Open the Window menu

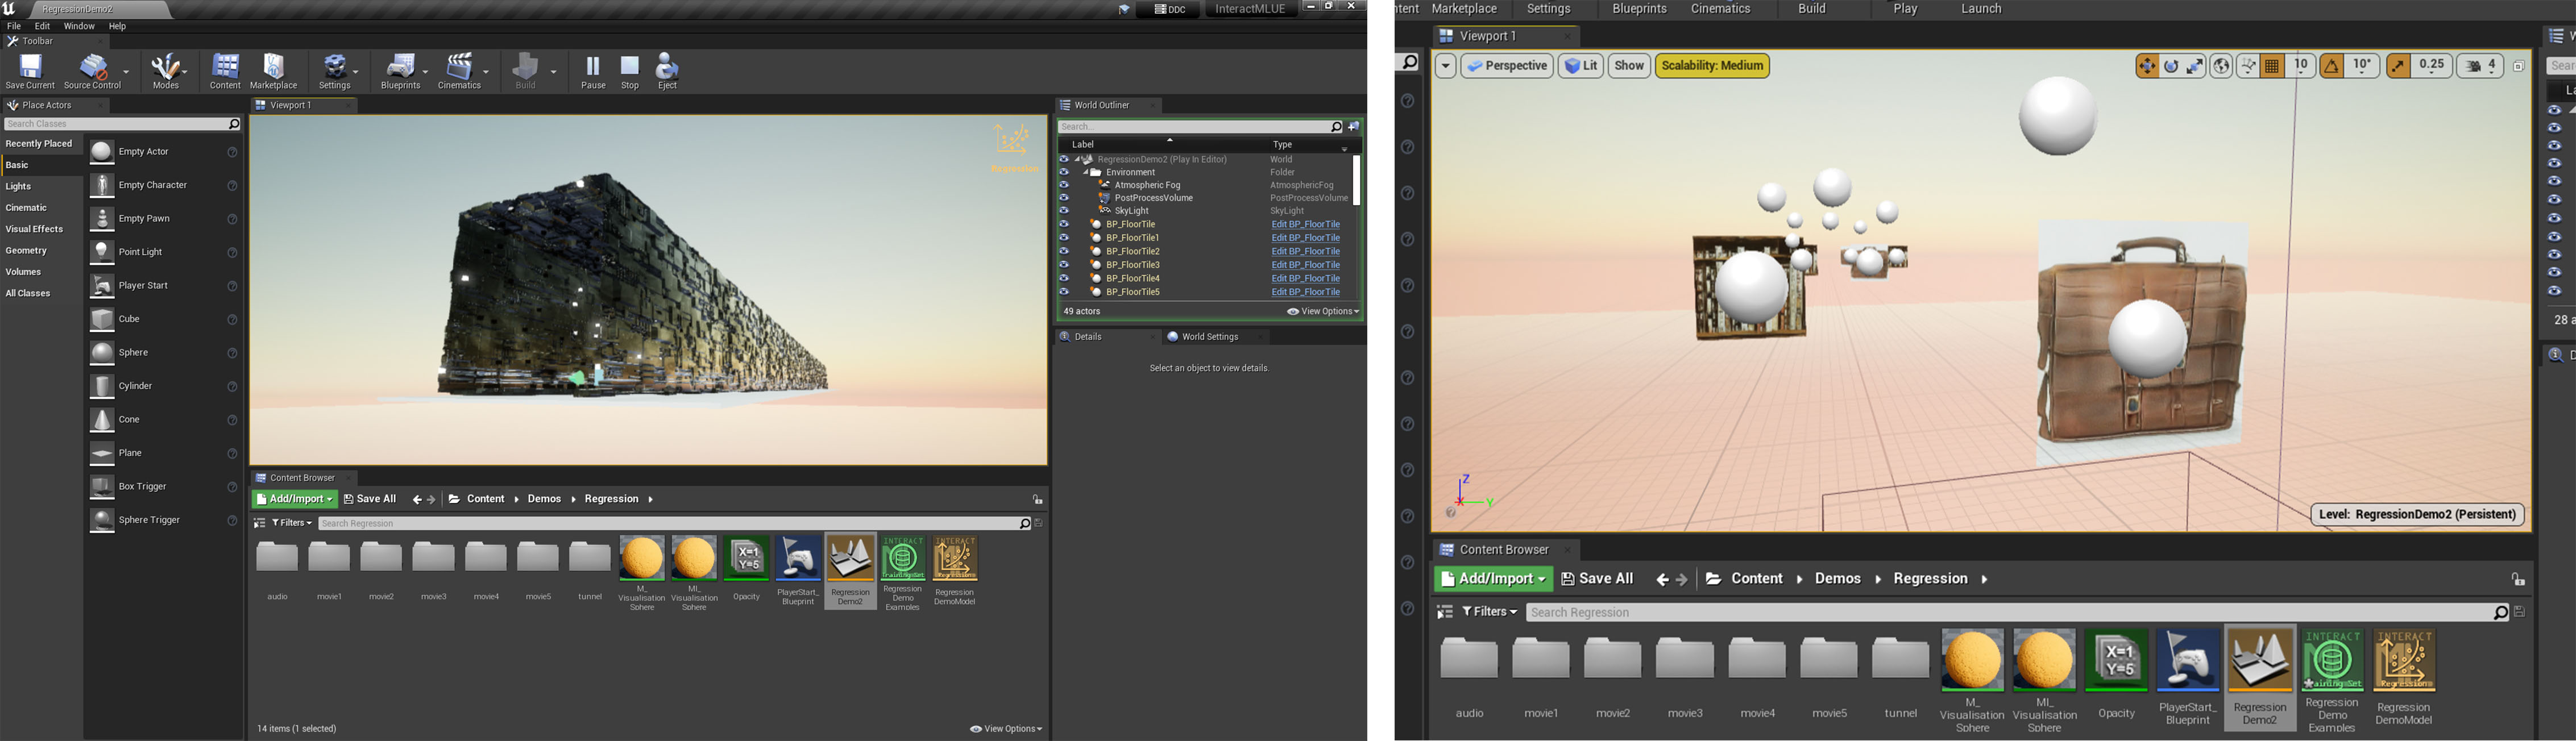78,26
